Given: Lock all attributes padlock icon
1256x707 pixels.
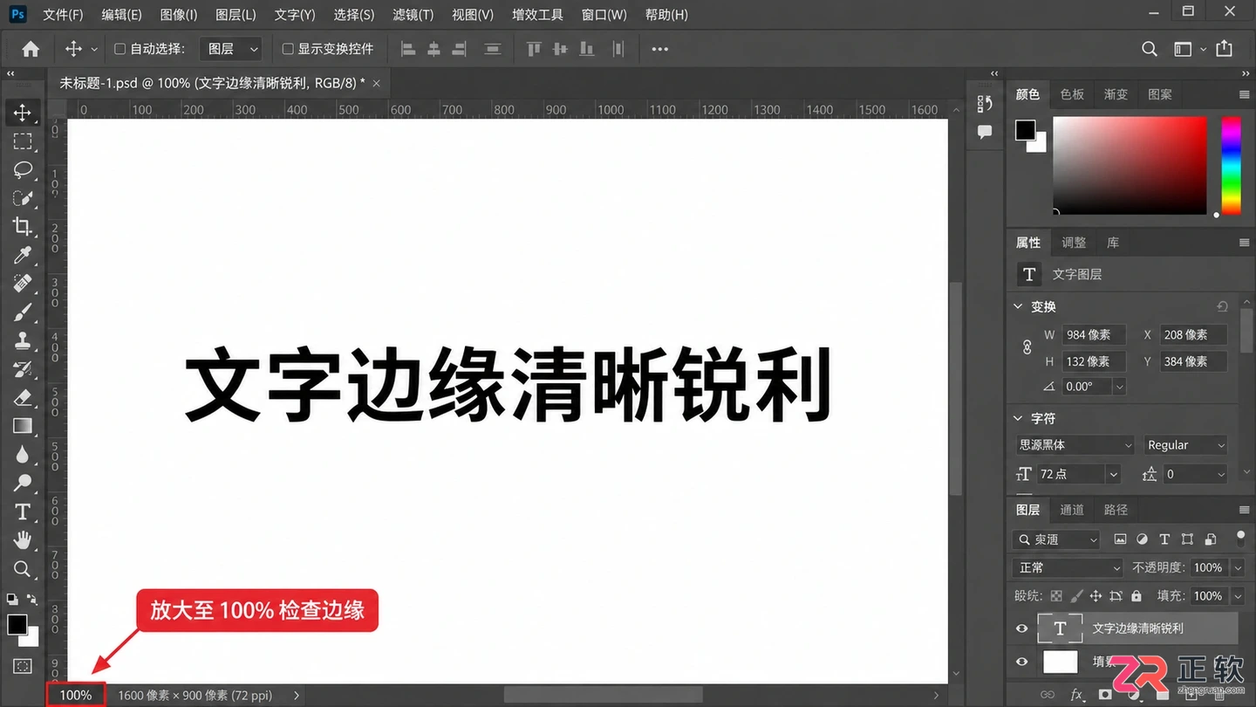Looking at the screenshot, I should [x=1136, y=596].
